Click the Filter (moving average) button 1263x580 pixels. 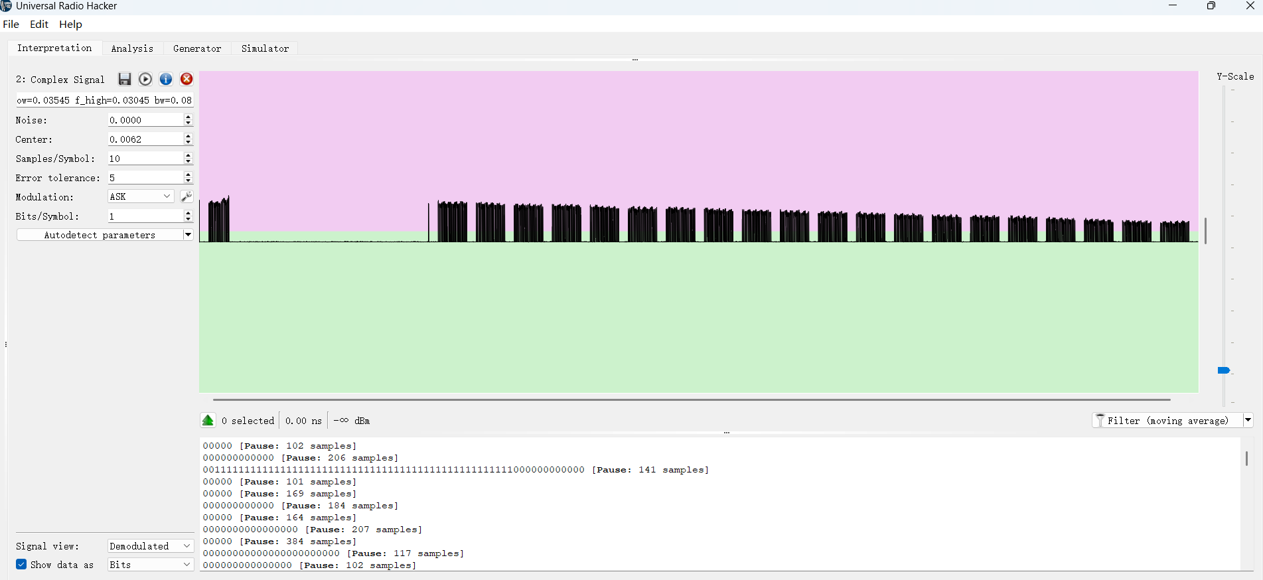(1167, 421)
